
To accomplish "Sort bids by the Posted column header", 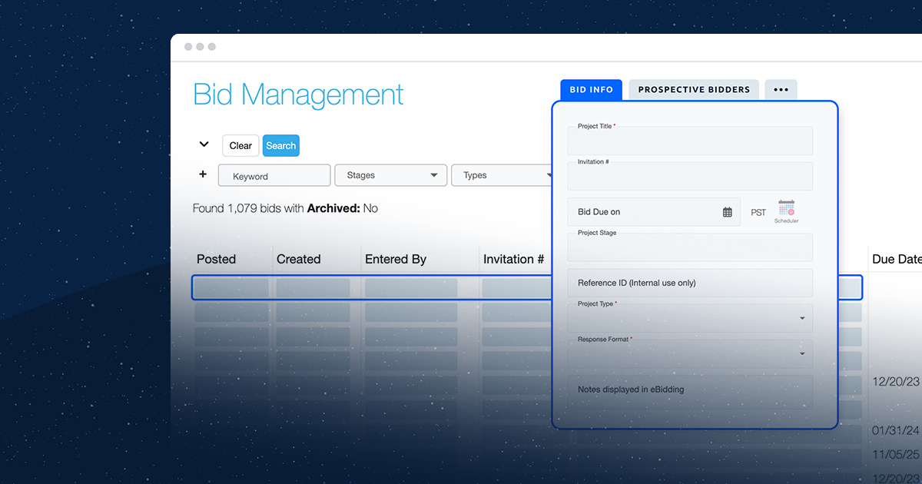I will tap(216, 259).
